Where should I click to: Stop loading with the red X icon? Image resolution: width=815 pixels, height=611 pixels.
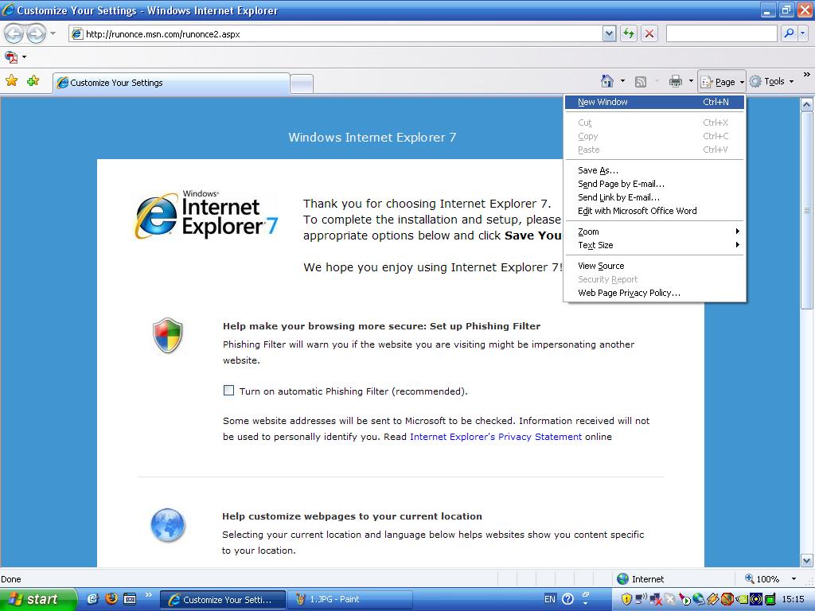pos(649,34)
